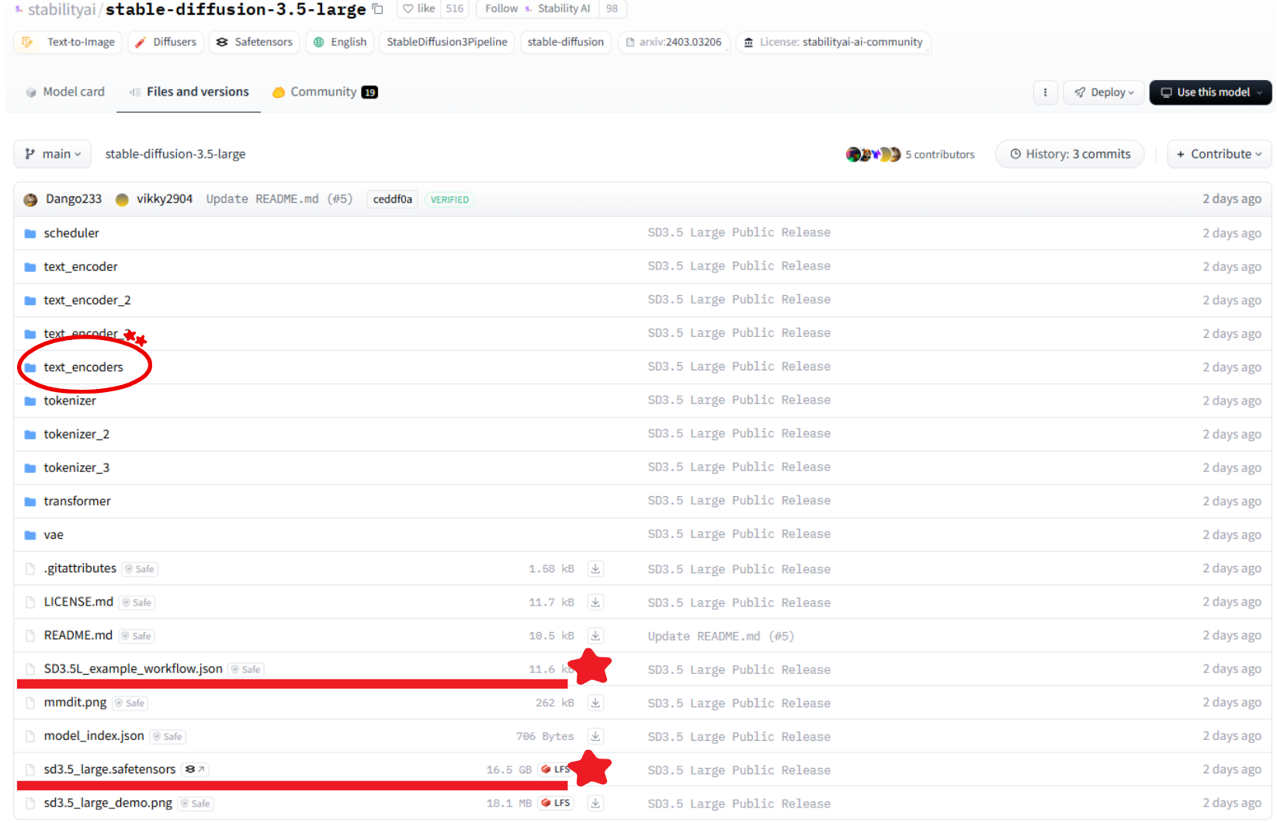This screenshot has height=823, width=1277.
Task: Click the stable-diffusion-3.5-large breadcrumb path
Action: (175, 154)
